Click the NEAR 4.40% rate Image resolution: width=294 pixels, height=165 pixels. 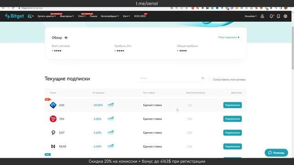pyautogui.click(x=97, y=147)
